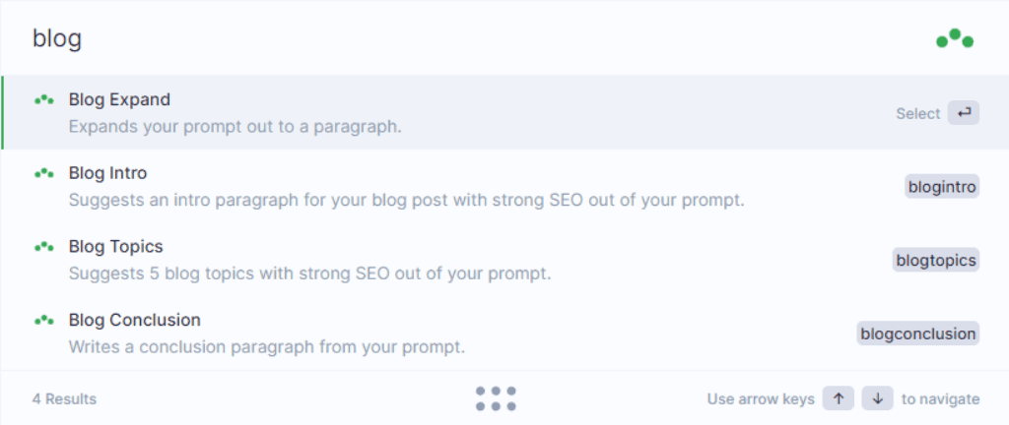Click the green icon beside Blog Expand
Screen dimensions: 1009x425
(43, 99)
